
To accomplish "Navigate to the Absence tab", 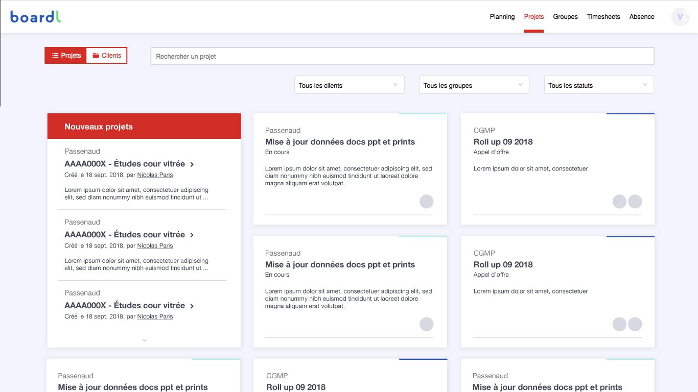I will pyautogui.click(x=641, y=17).
